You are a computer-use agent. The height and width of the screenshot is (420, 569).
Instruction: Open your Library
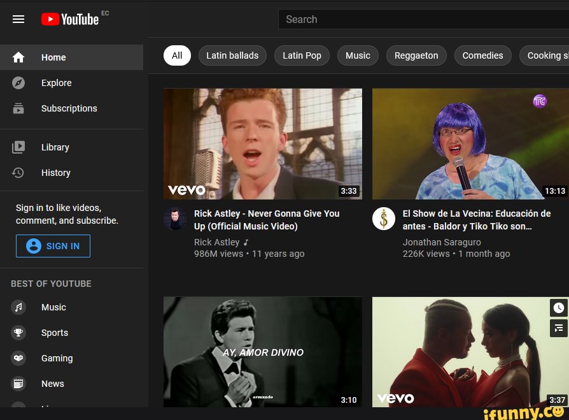pyautogui.click(x=55, y=147)
